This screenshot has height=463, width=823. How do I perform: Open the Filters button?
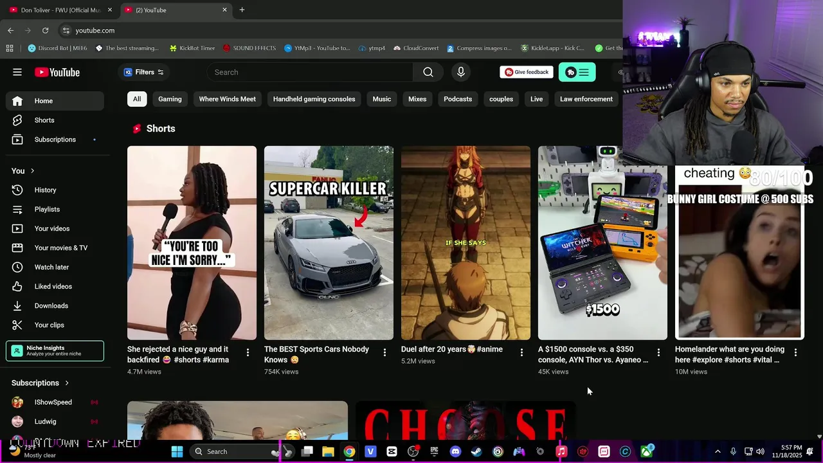coord(144,72)
